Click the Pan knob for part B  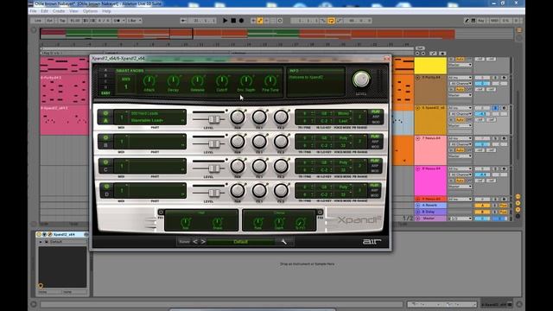coord(238,142)
